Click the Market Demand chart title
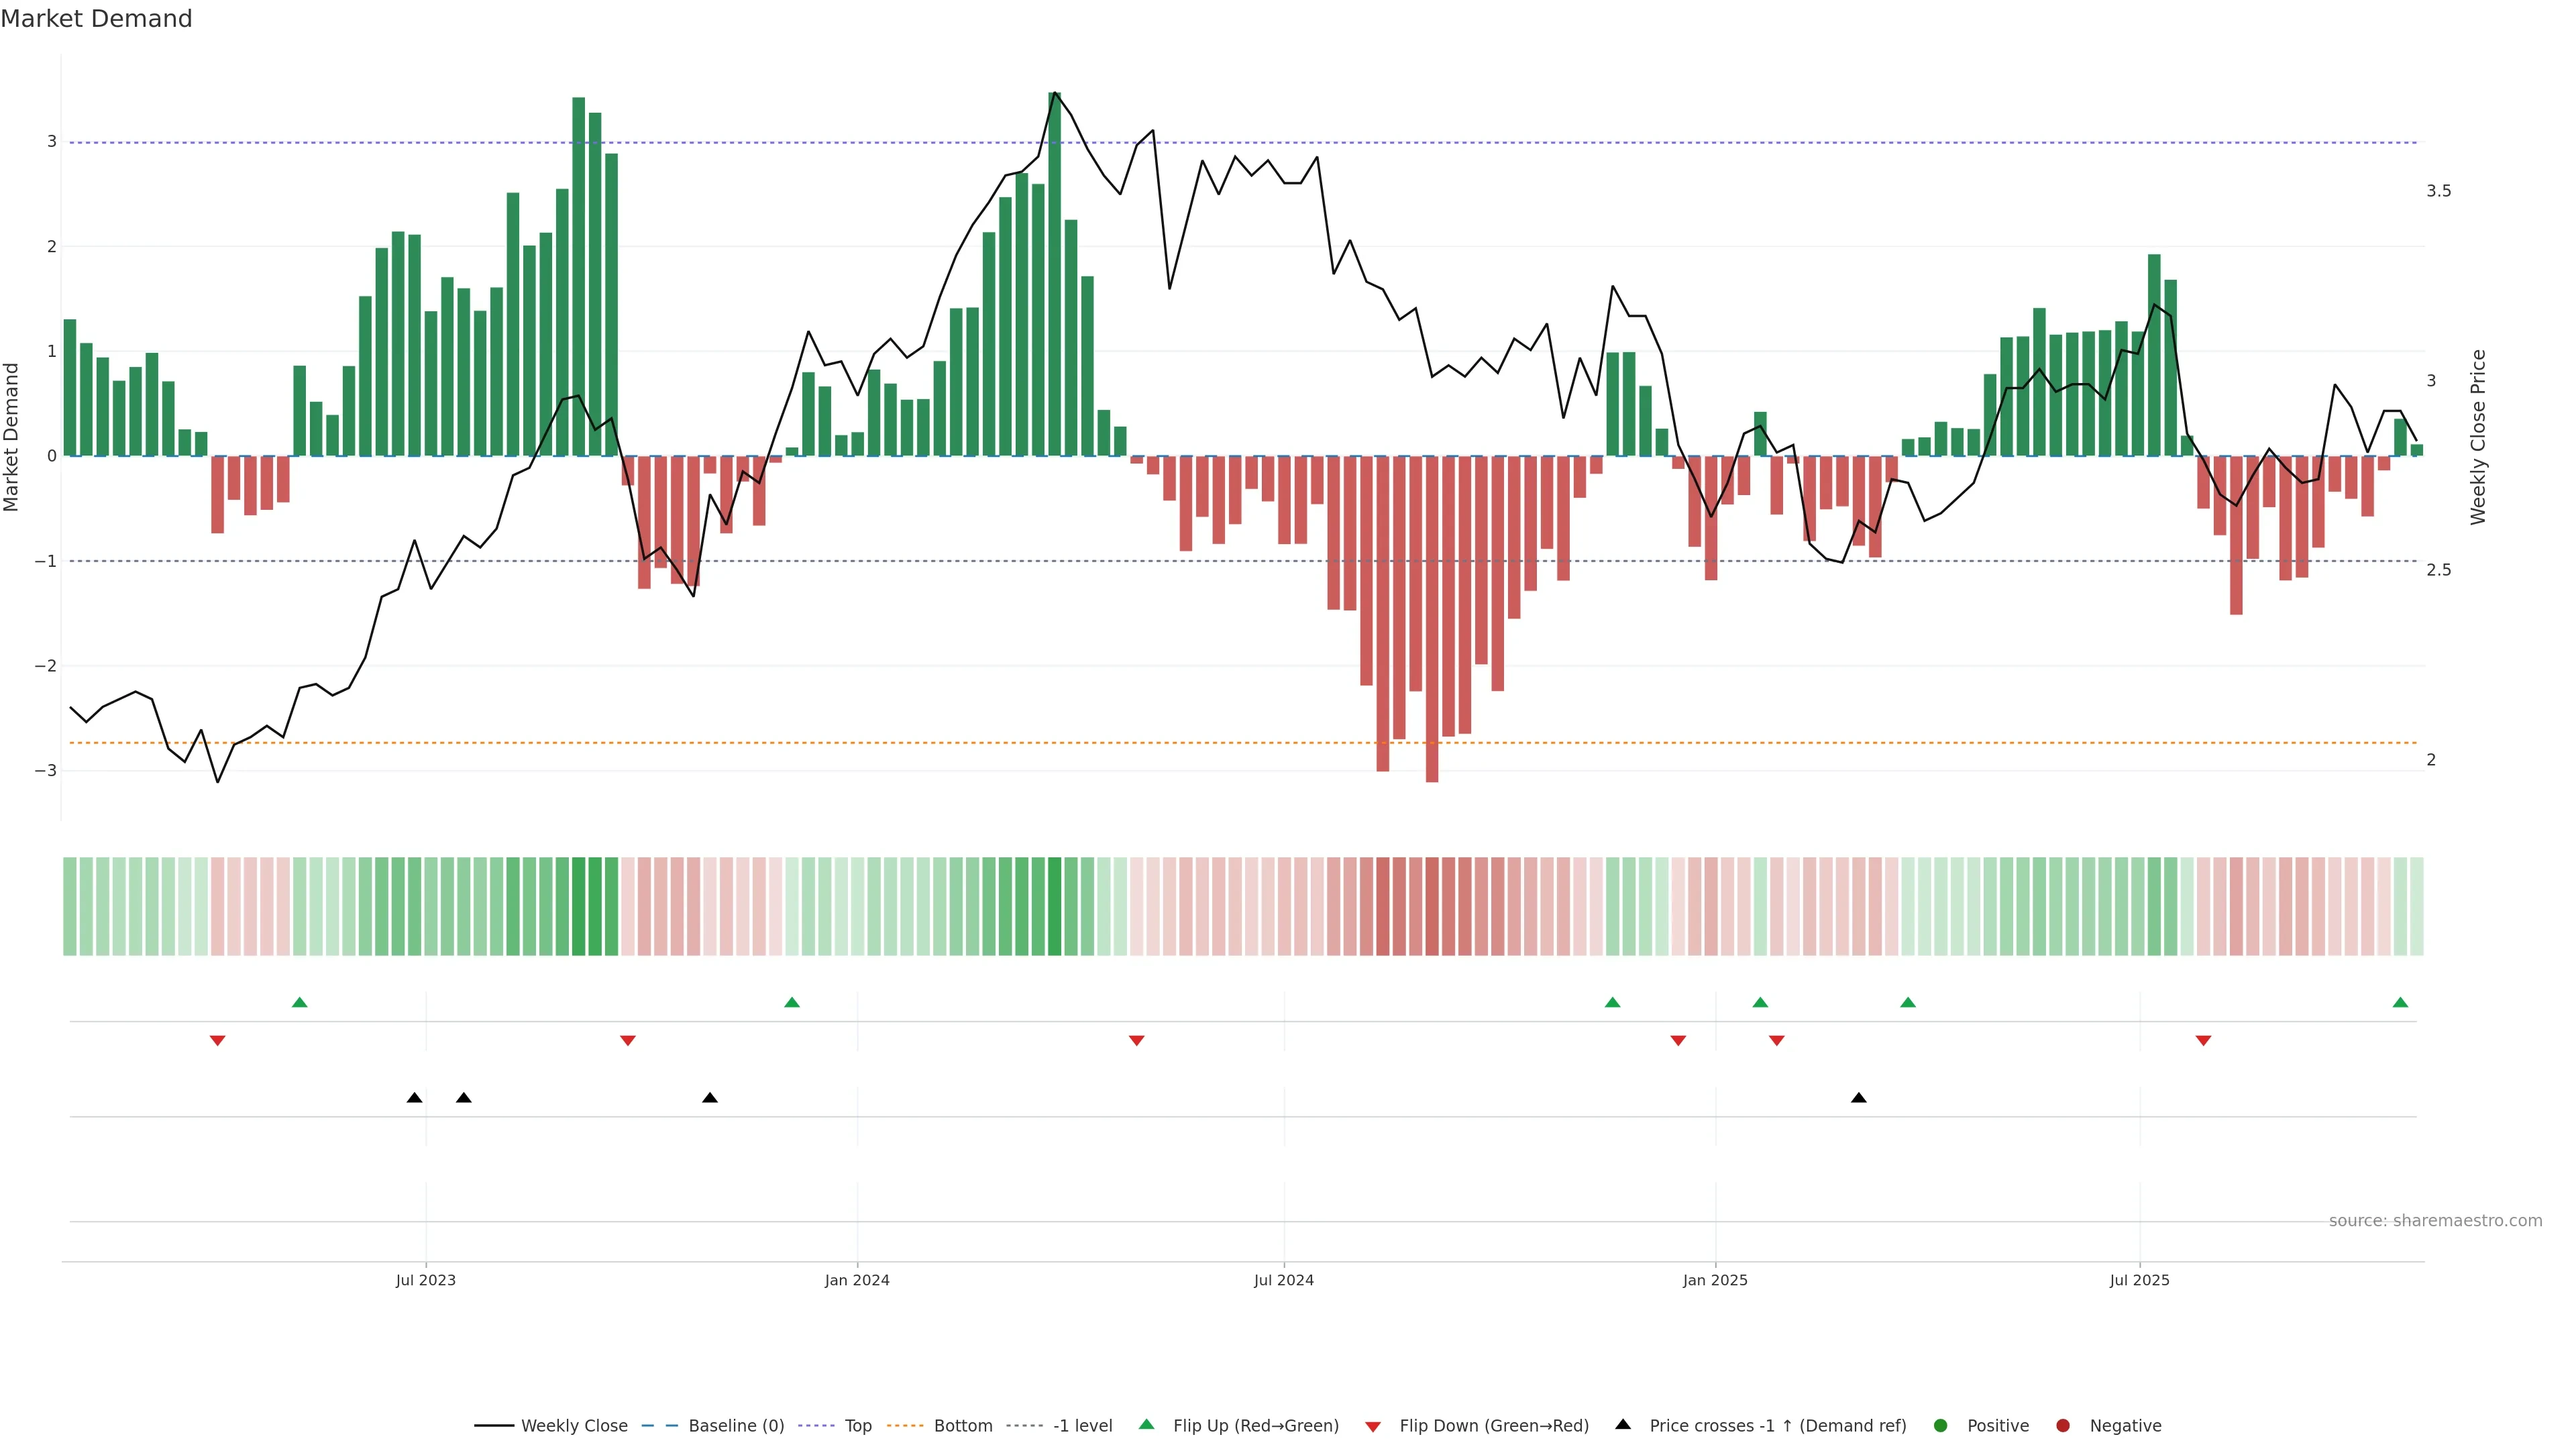Image resolution: width=2576 pixels, height=1449 pixels. coord(96,19)
